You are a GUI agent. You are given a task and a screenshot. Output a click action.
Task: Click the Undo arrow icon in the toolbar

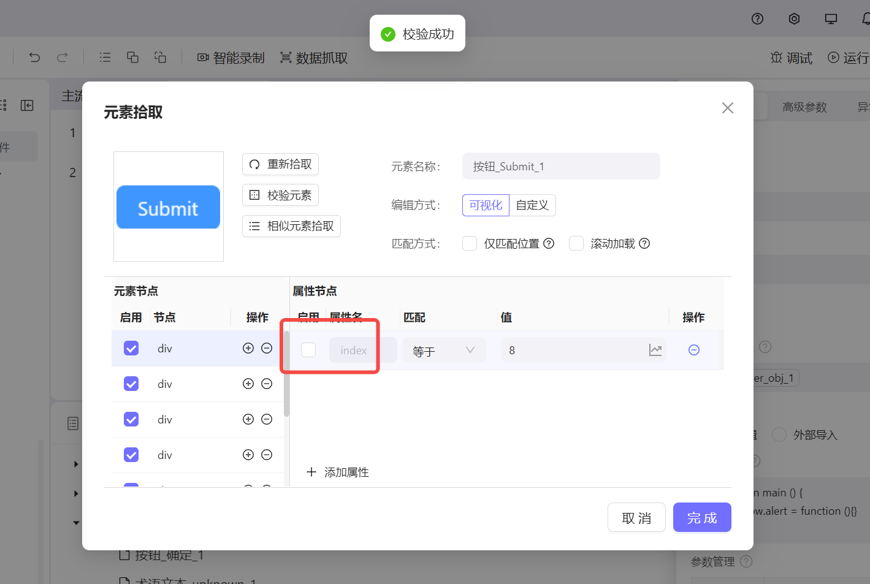34,57
